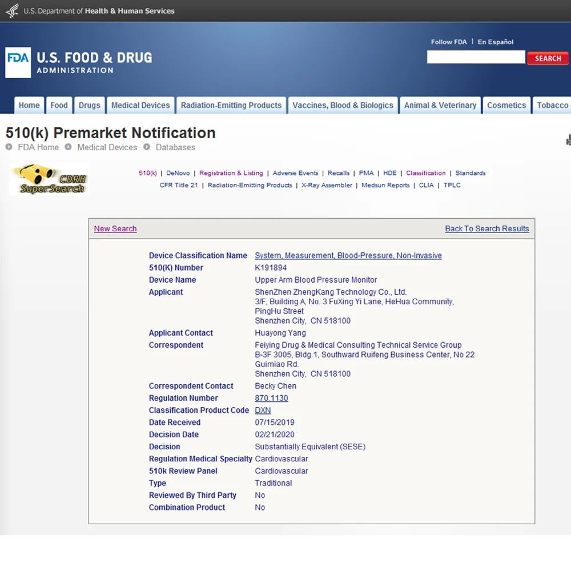Click device name Upper Arm Blood Pressure Monitor

(x=316, y=280)
